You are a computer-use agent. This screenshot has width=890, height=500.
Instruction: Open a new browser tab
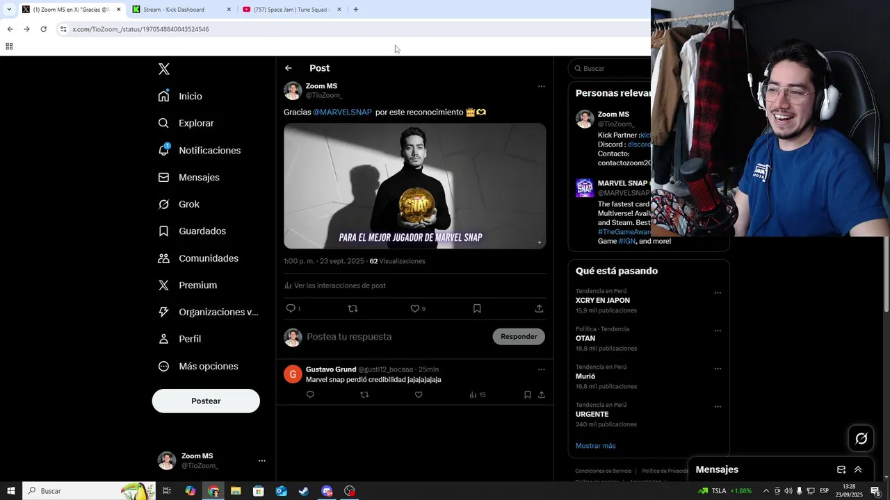click(356, 10)
